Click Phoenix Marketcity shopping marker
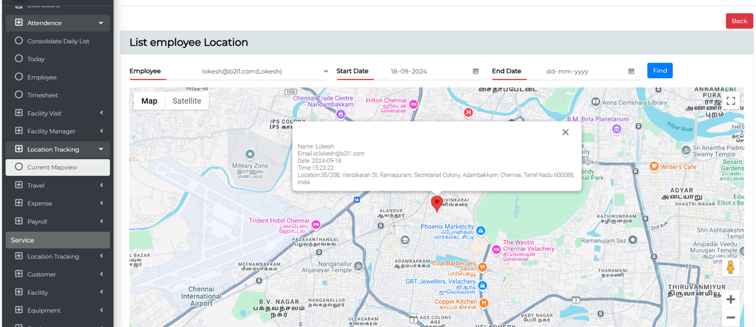The height and width of the screenshot is (327, 756). [x=480, y=231]
